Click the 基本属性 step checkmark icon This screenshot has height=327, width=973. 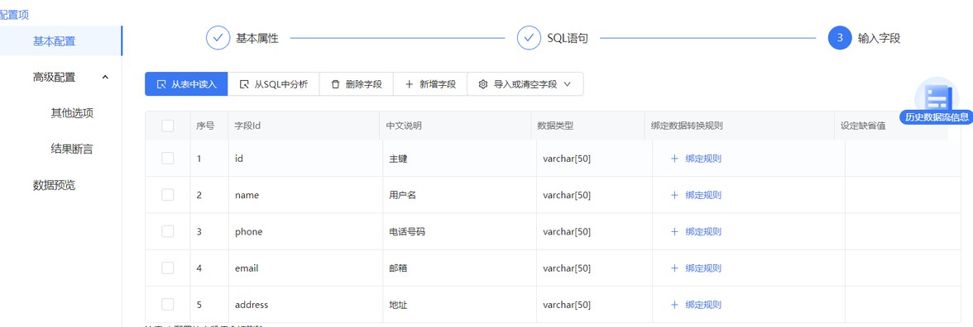click(218, 38)
